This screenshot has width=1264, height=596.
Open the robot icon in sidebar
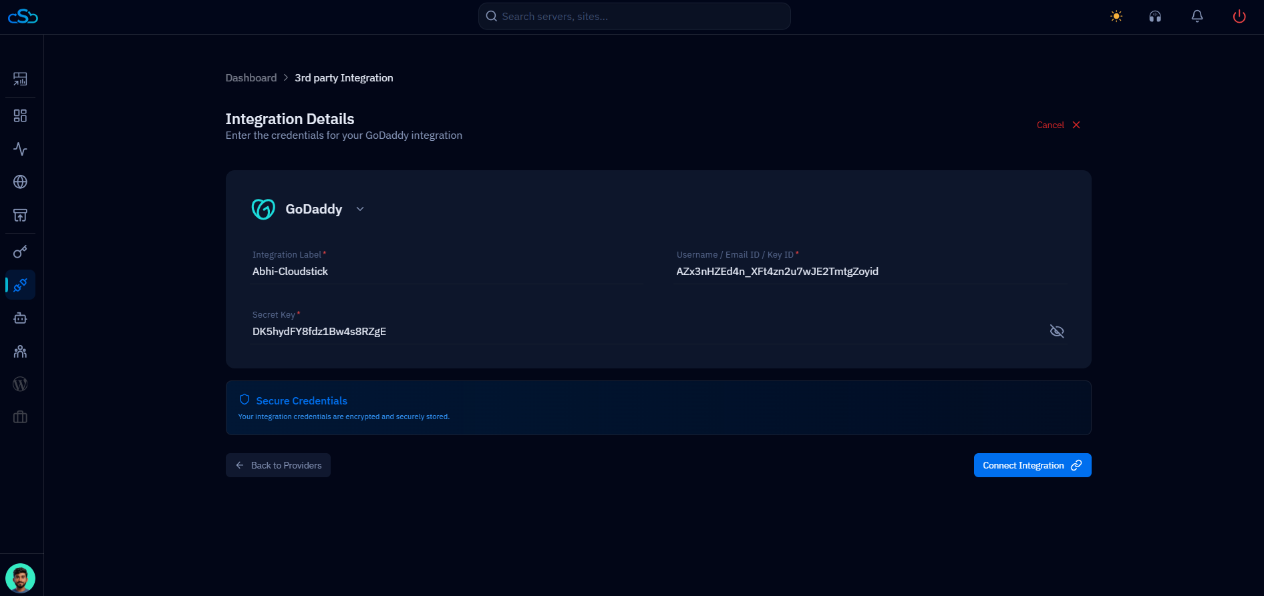(x=21, y=318)
